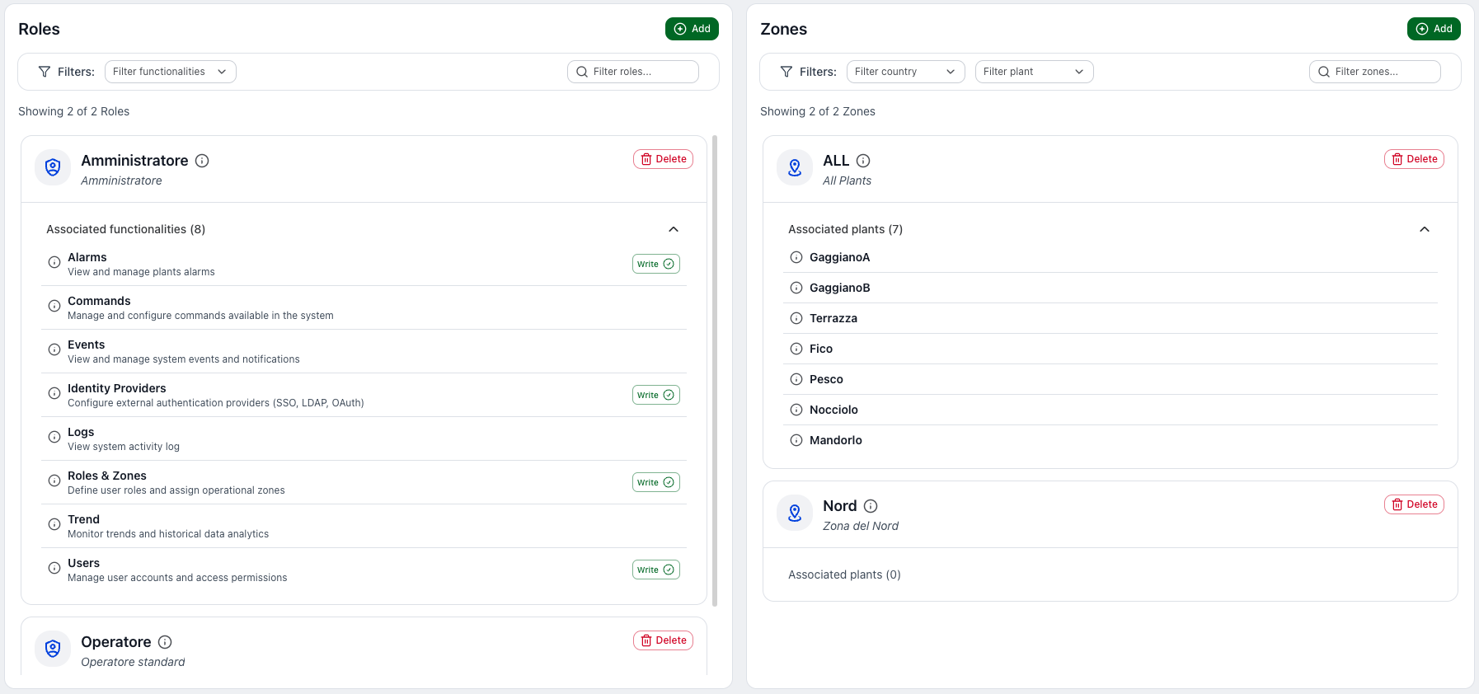Click 'Zona del Nord' description text
Screen dimensions: 1479x694
[861, 526]
